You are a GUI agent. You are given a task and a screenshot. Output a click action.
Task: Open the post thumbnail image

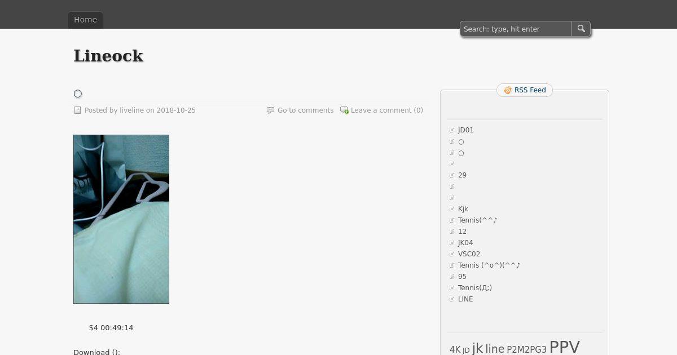pyautogui.click(x=121, y=219)
